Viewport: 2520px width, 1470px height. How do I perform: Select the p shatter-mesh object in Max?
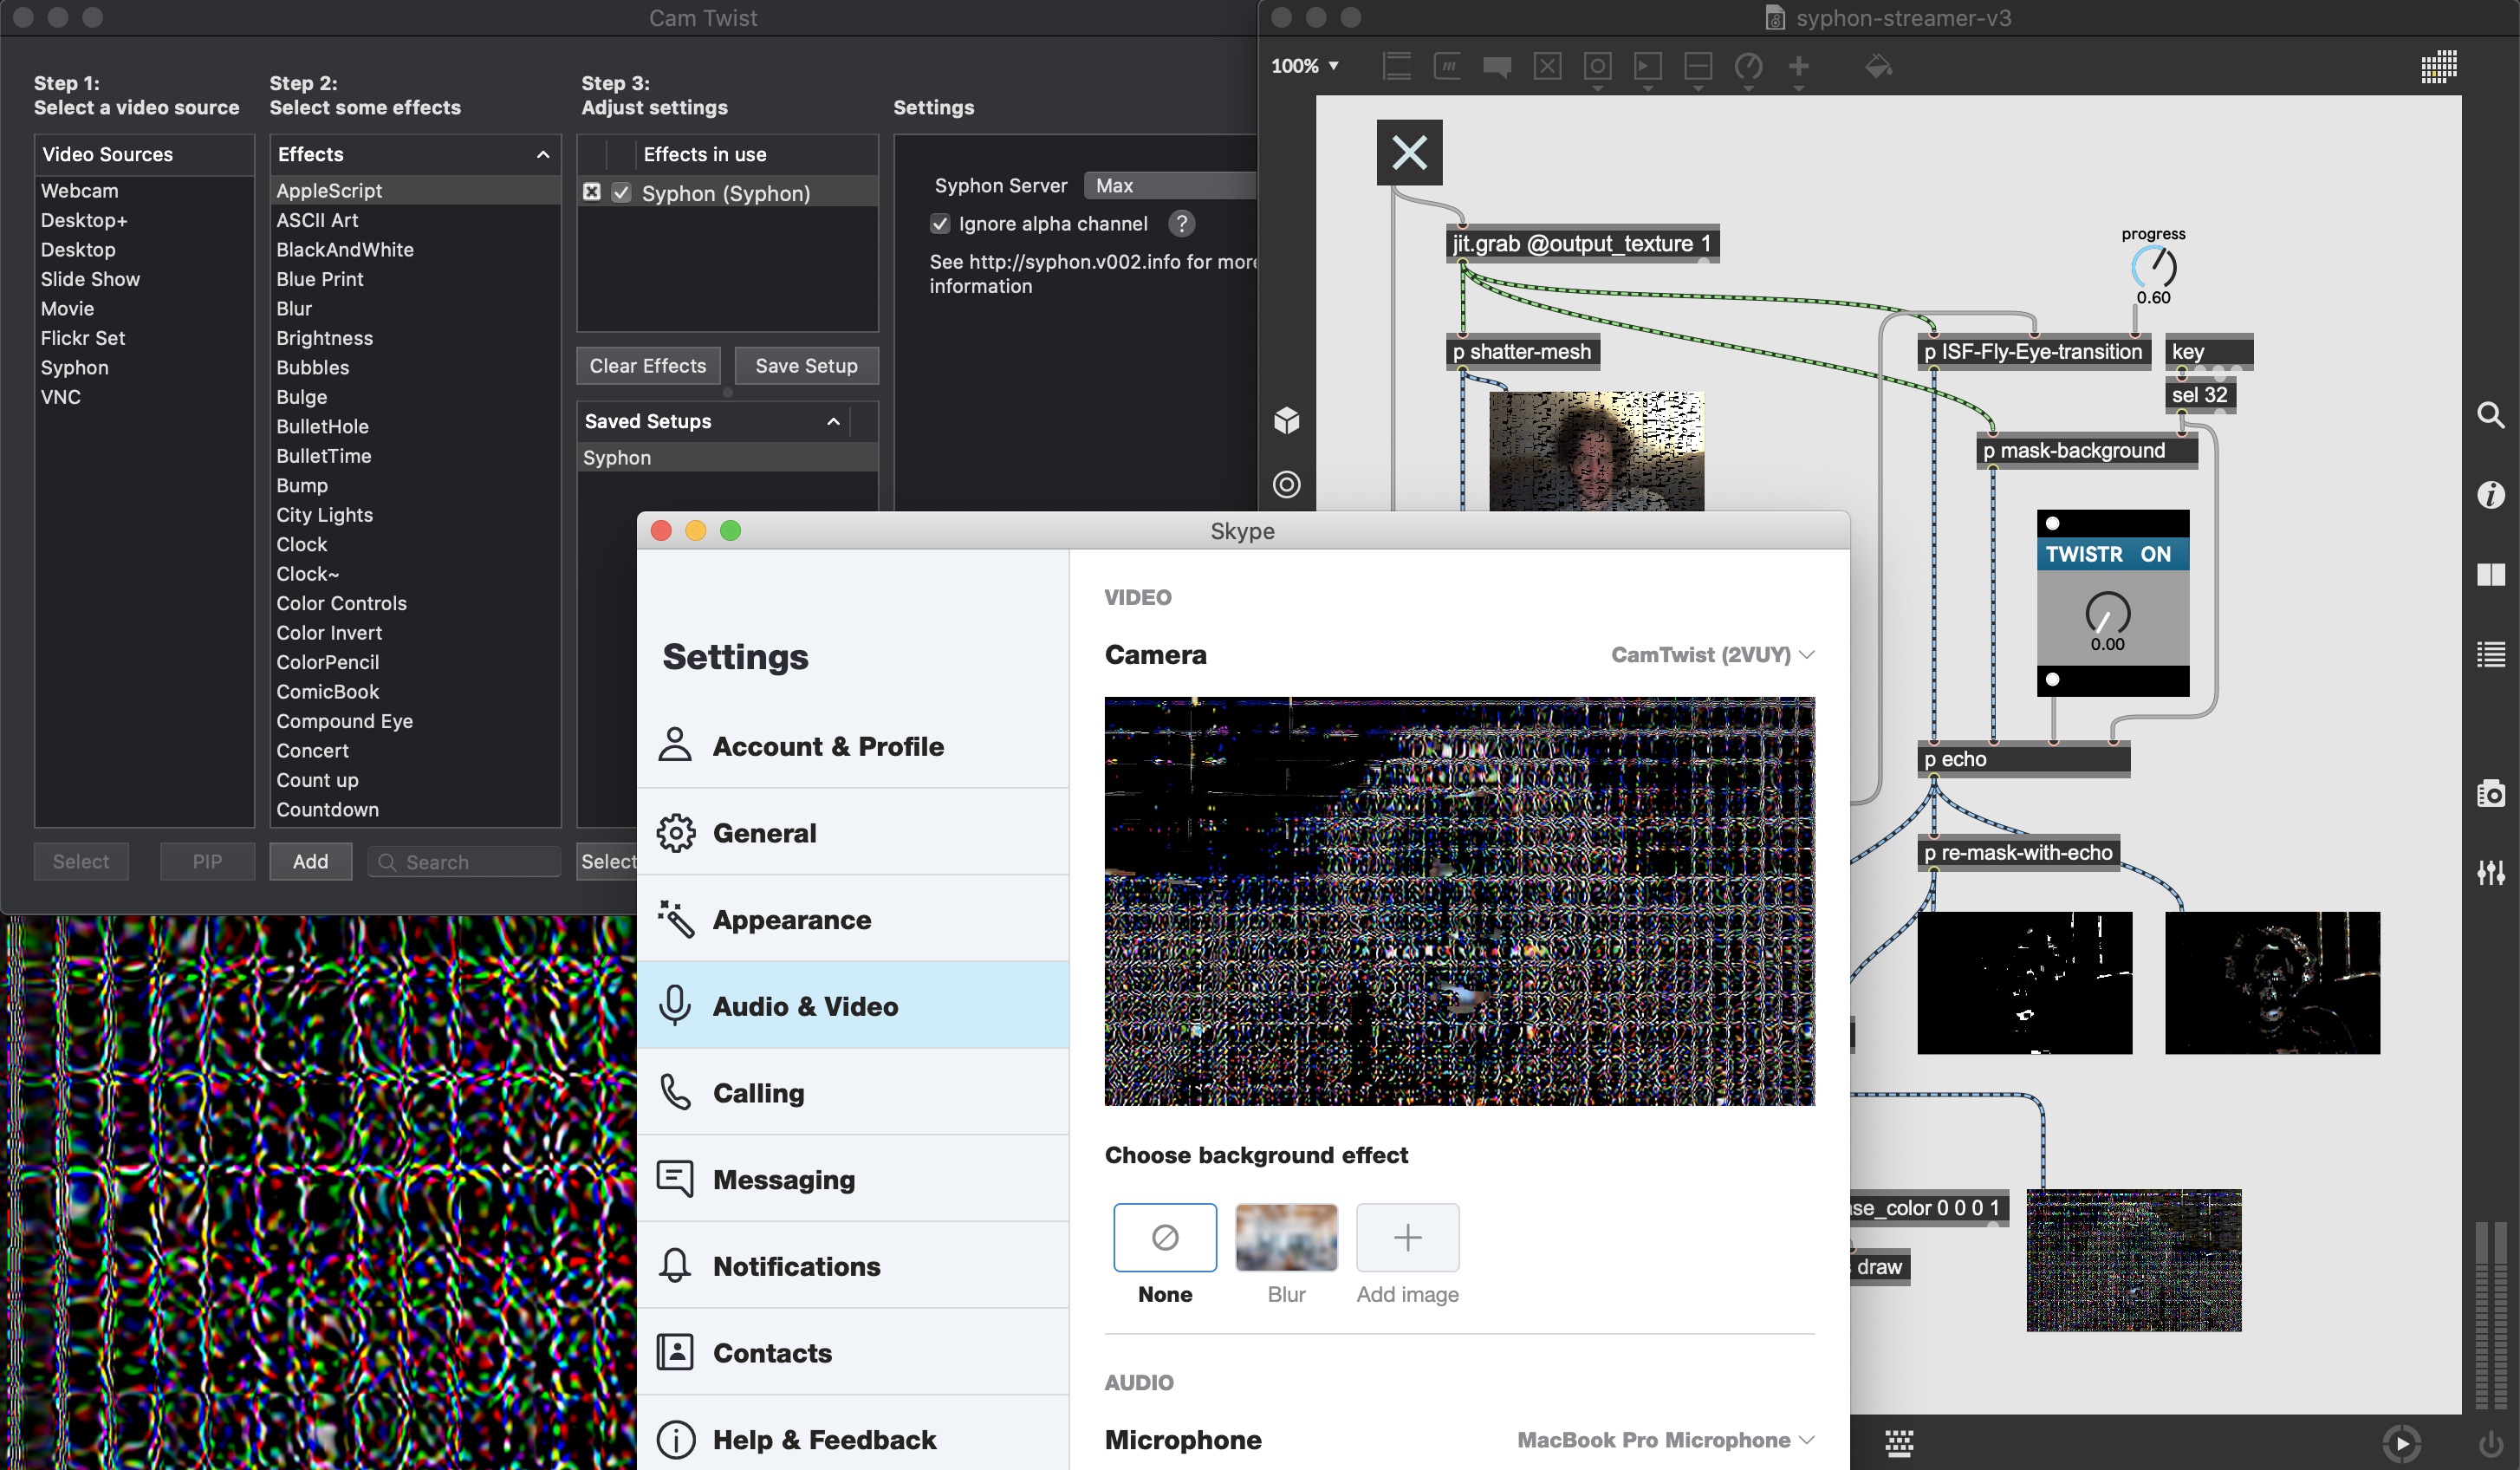pos(1523,352)
